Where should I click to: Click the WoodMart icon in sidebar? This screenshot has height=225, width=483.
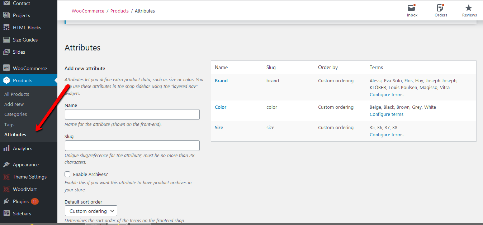(x=6, y=189)
